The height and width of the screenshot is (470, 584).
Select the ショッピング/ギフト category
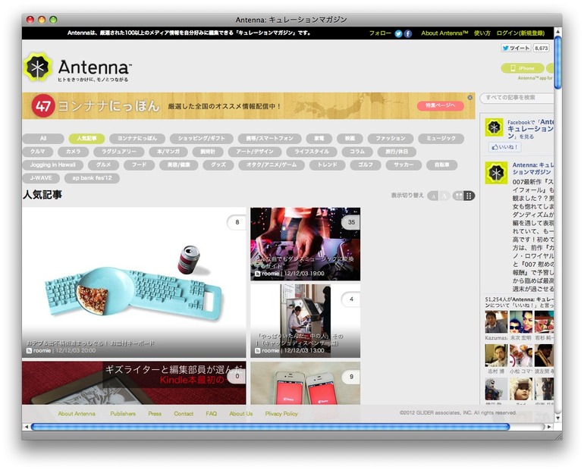[x=202, y=139]
